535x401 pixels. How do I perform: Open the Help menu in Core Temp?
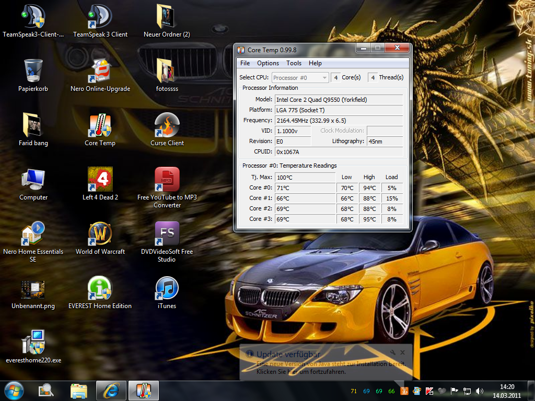(x=315, y=63)
